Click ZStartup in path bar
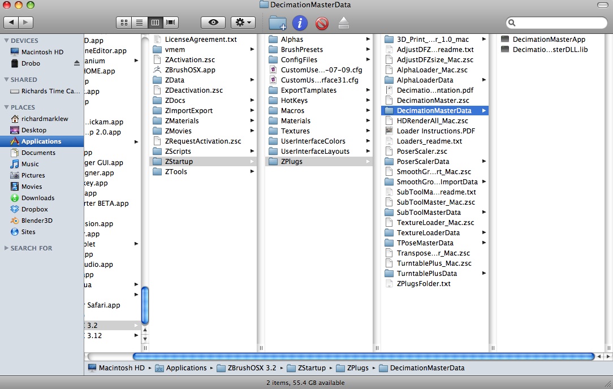Screen dimensions: 613x389 click(x=306, y=368)
